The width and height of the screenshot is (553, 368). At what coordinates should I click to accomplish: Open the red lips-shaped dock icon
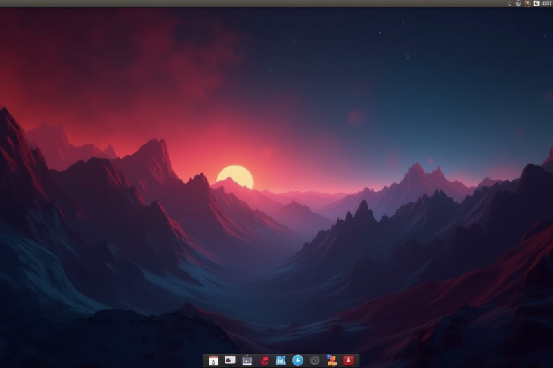tap(264, 360)
